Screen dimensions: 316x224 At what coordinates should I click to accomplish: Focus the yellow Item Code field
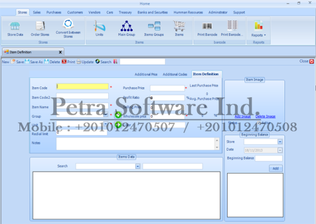pos(83,87)
